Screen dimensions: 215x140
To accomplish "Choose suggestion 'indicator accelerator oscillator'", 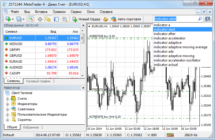I will click(x=182, y=60).
